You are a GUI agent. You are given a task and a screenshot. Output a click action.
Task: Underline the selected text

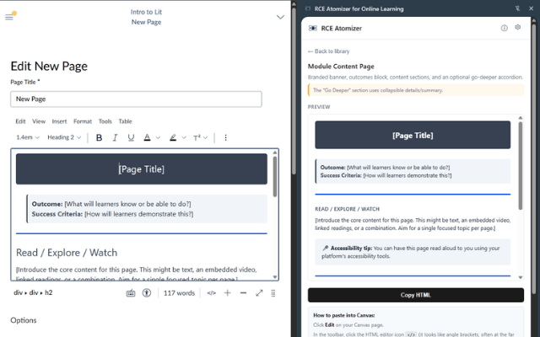click(x=130, y=137)
